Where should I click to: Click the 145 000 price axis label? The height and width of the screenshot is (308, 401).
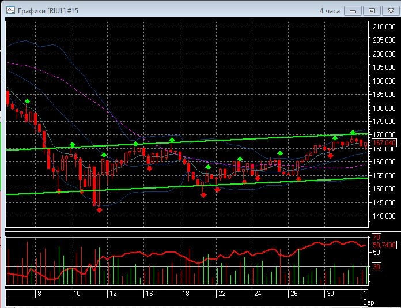point(384,203)
